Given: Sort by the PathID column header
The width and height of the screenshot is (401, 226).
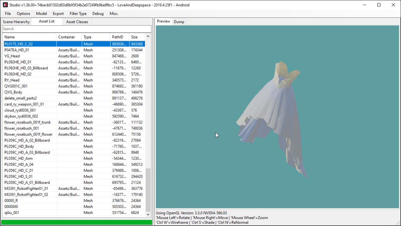Looking at the screenshot, I should click(x=119, y=37).
